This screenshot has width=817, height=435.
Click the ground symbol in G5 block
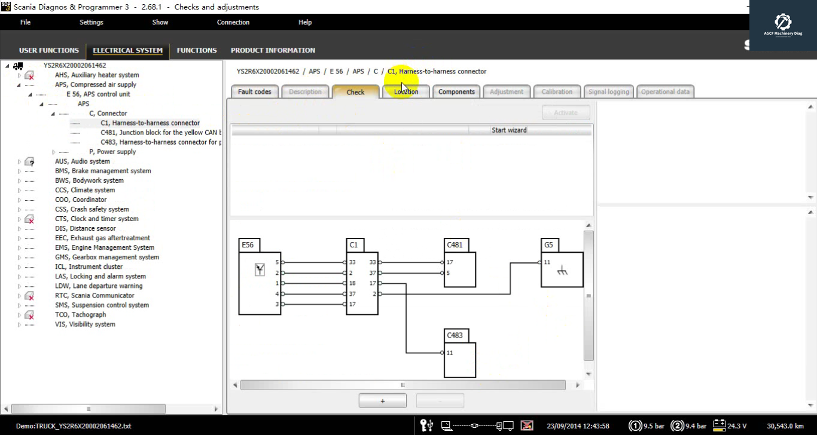coord(562,271)
